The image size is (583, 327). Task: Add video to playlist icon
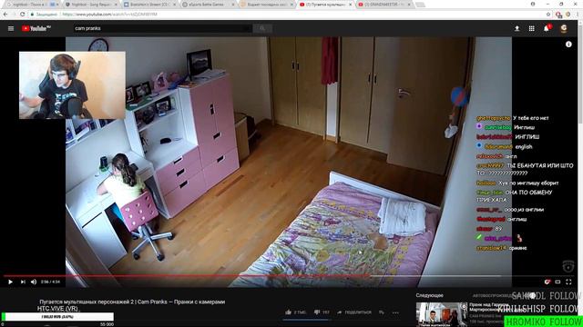coord(382,312)
